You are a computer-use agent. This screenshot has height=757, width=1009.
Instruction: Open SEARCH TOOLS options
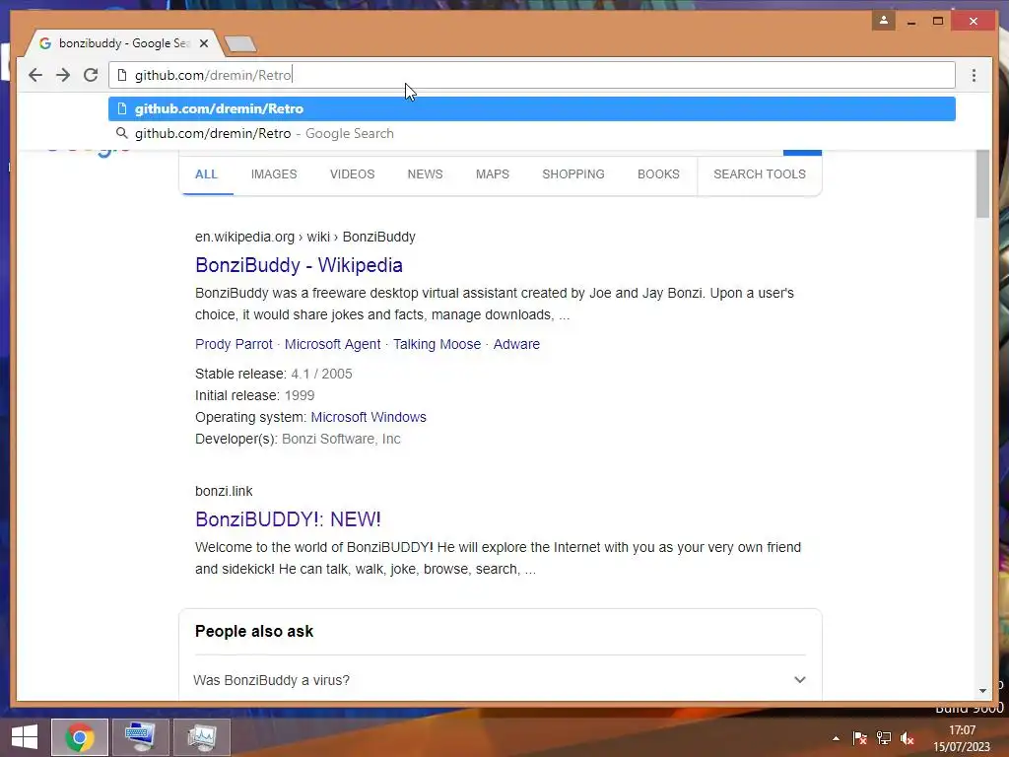tap(760, 174)
